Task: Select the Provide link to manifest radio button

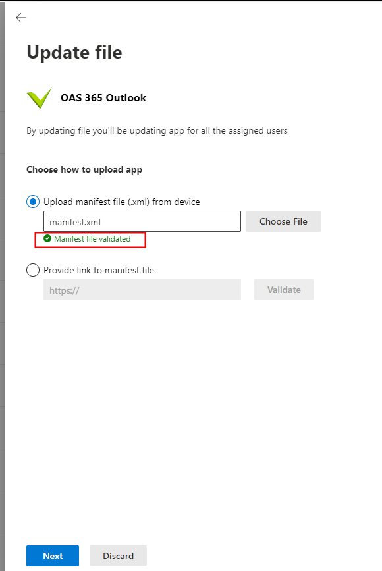Action: tap(33, 270)
